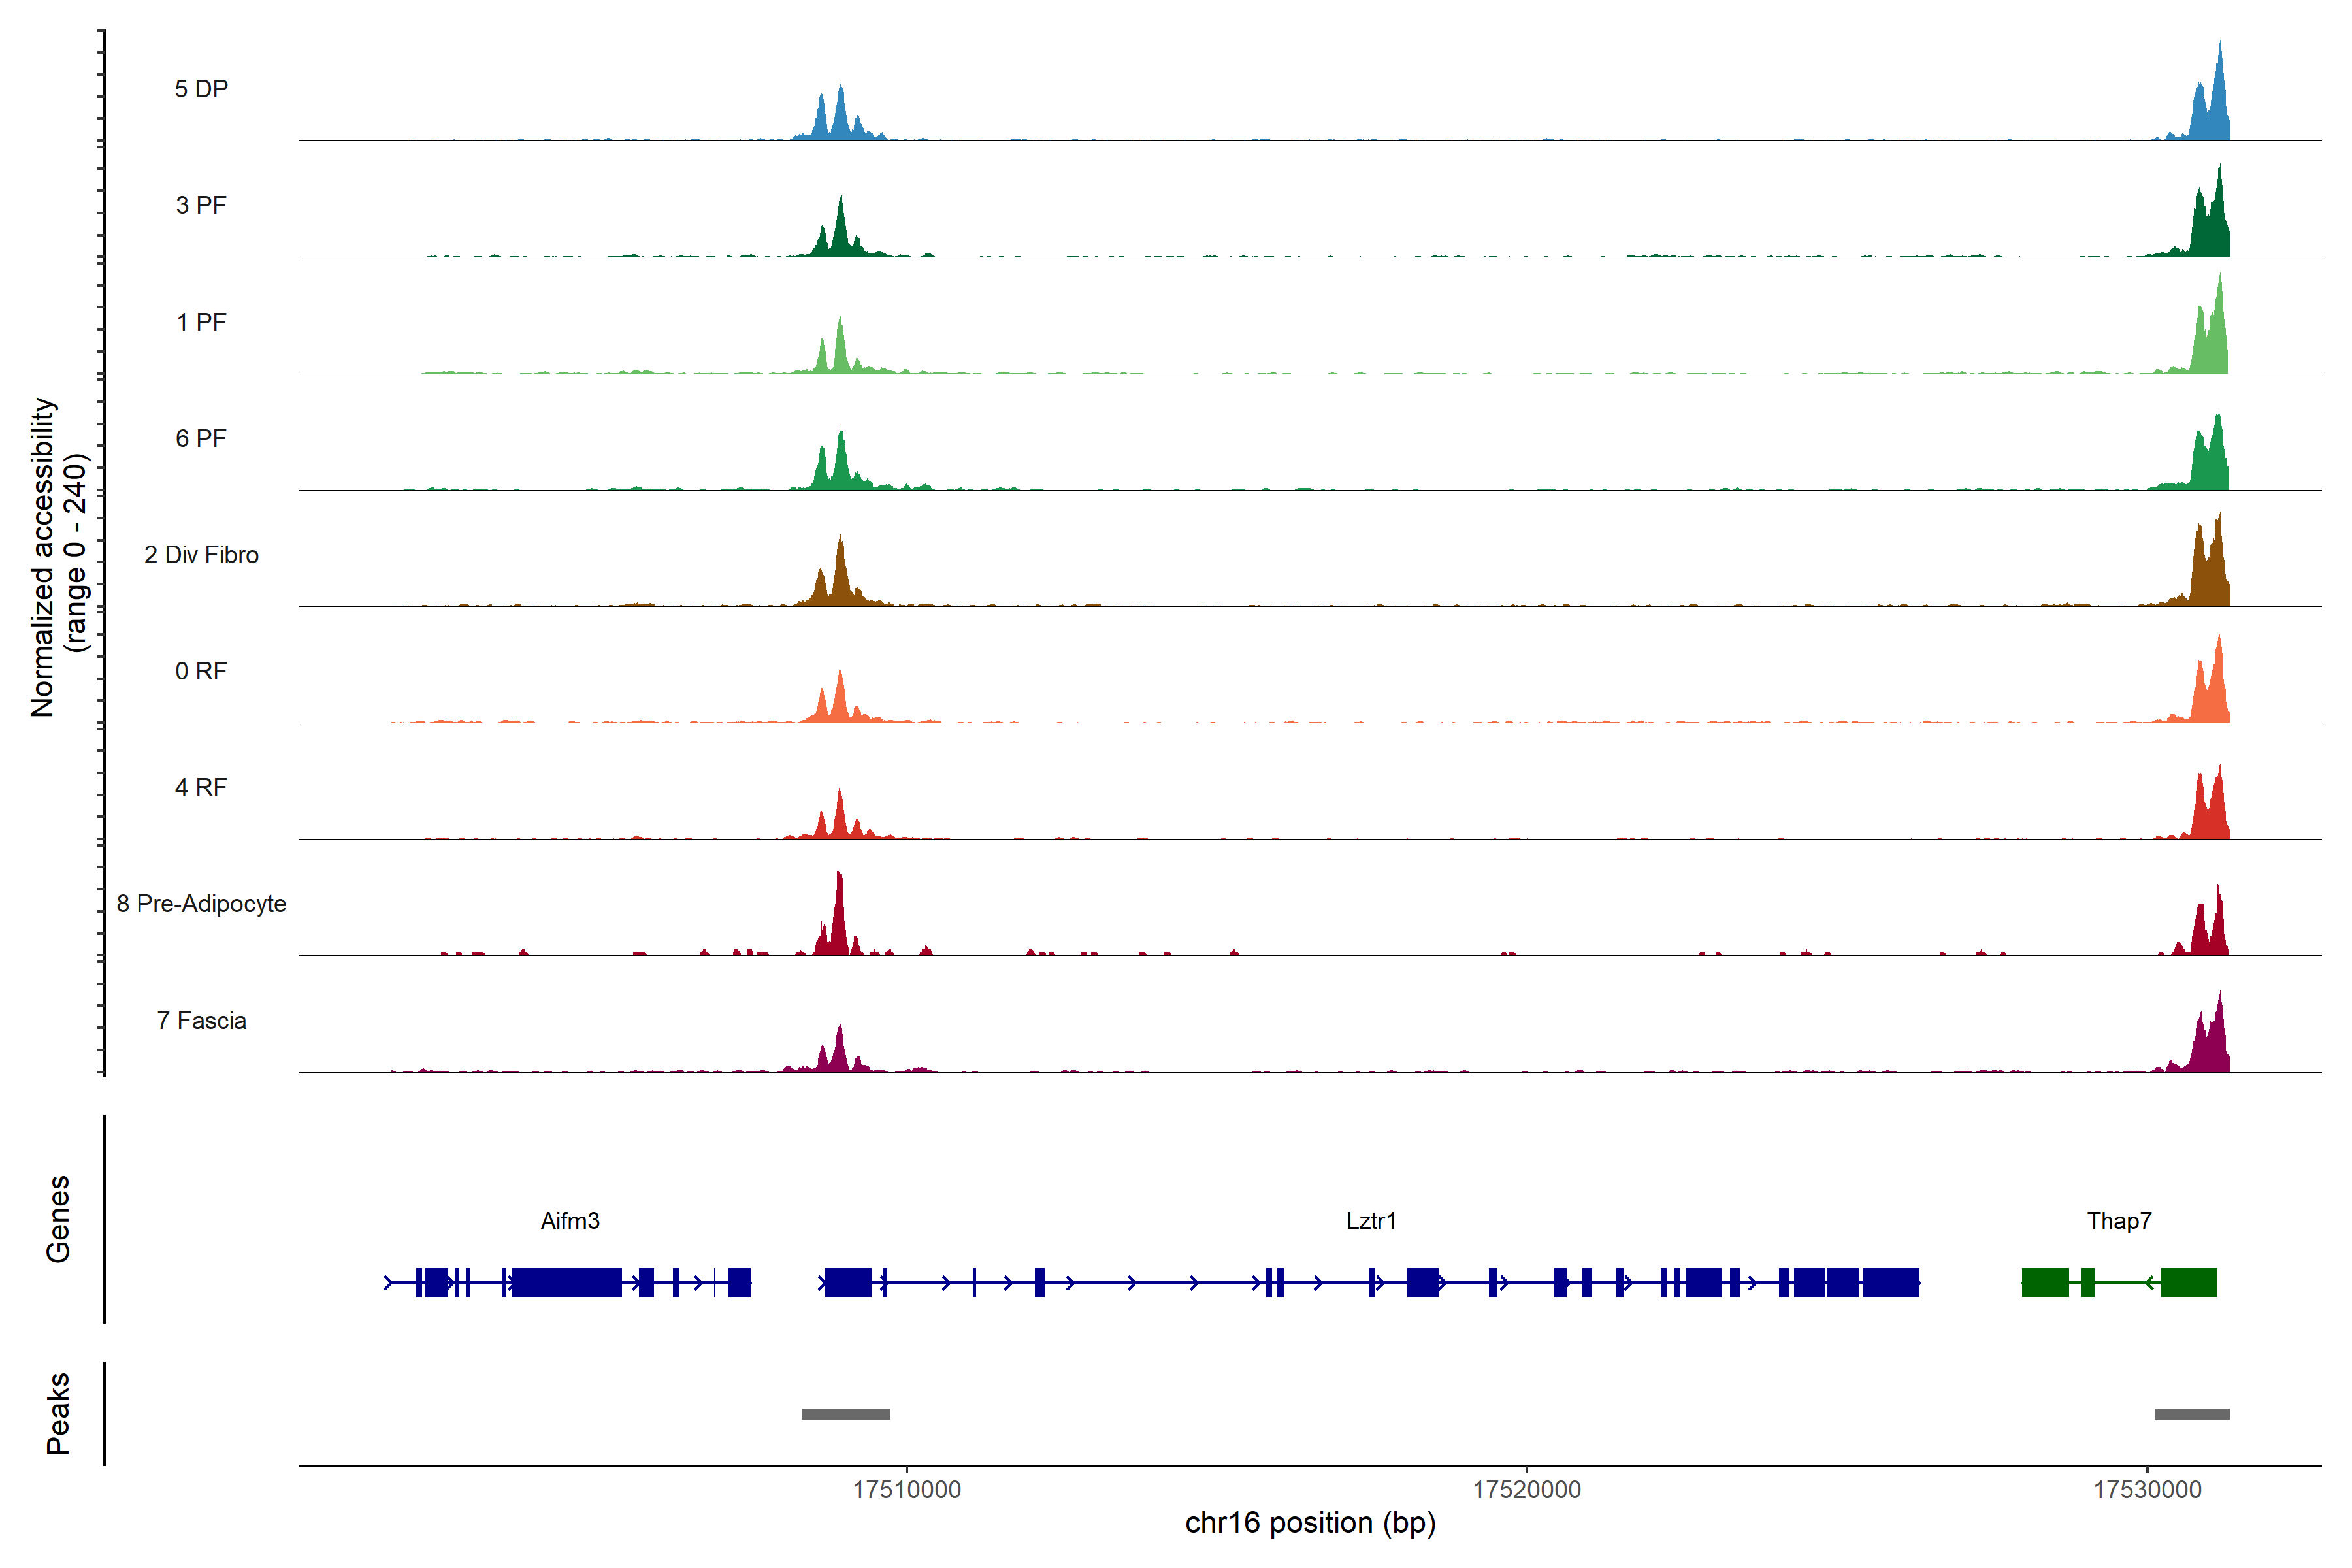Click the chr16 position axis title
2352x1568 pixels.
[x=1310, y=1523]
